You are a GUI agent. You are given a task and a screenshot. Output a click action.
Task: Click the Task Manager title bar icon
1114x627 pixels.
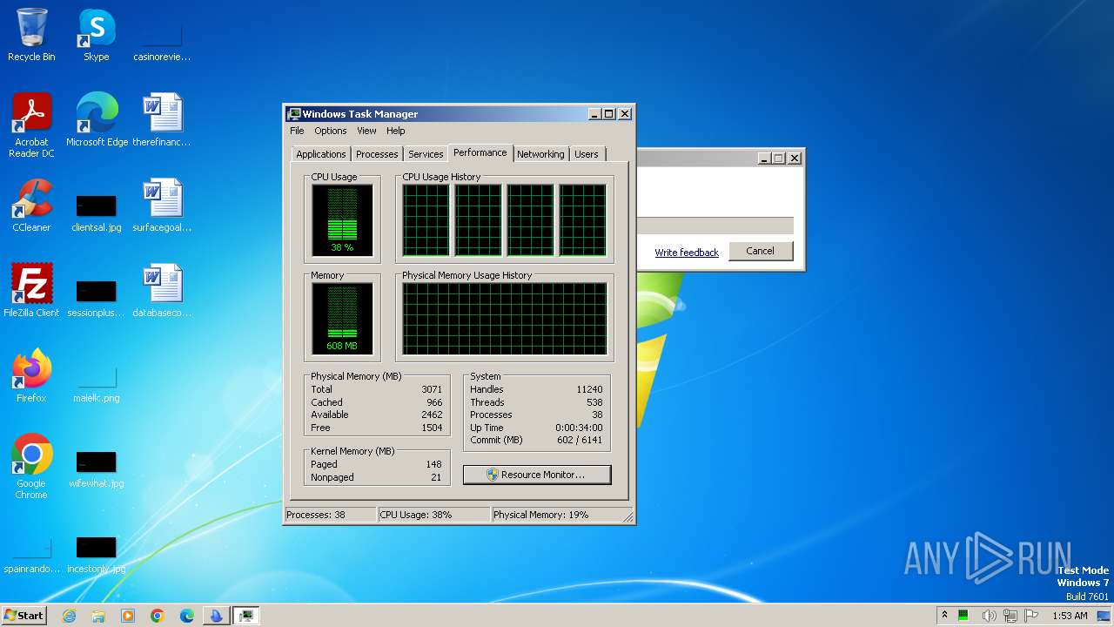pos(294,114)
